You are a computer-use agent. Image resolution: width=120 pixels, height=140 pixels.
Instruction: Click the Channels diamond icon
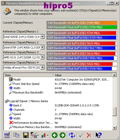(x=11, y=110)
